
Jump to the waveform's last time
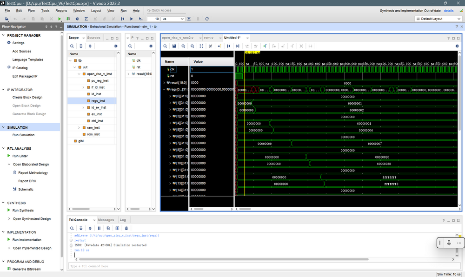coord(238,46)
